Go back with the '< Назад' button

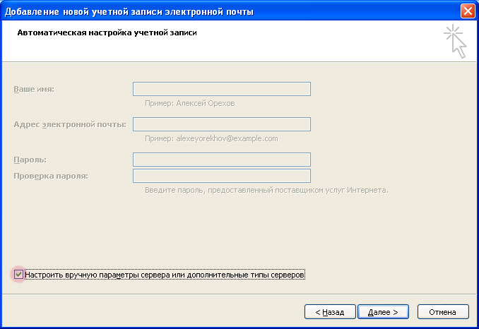point(329,311)
